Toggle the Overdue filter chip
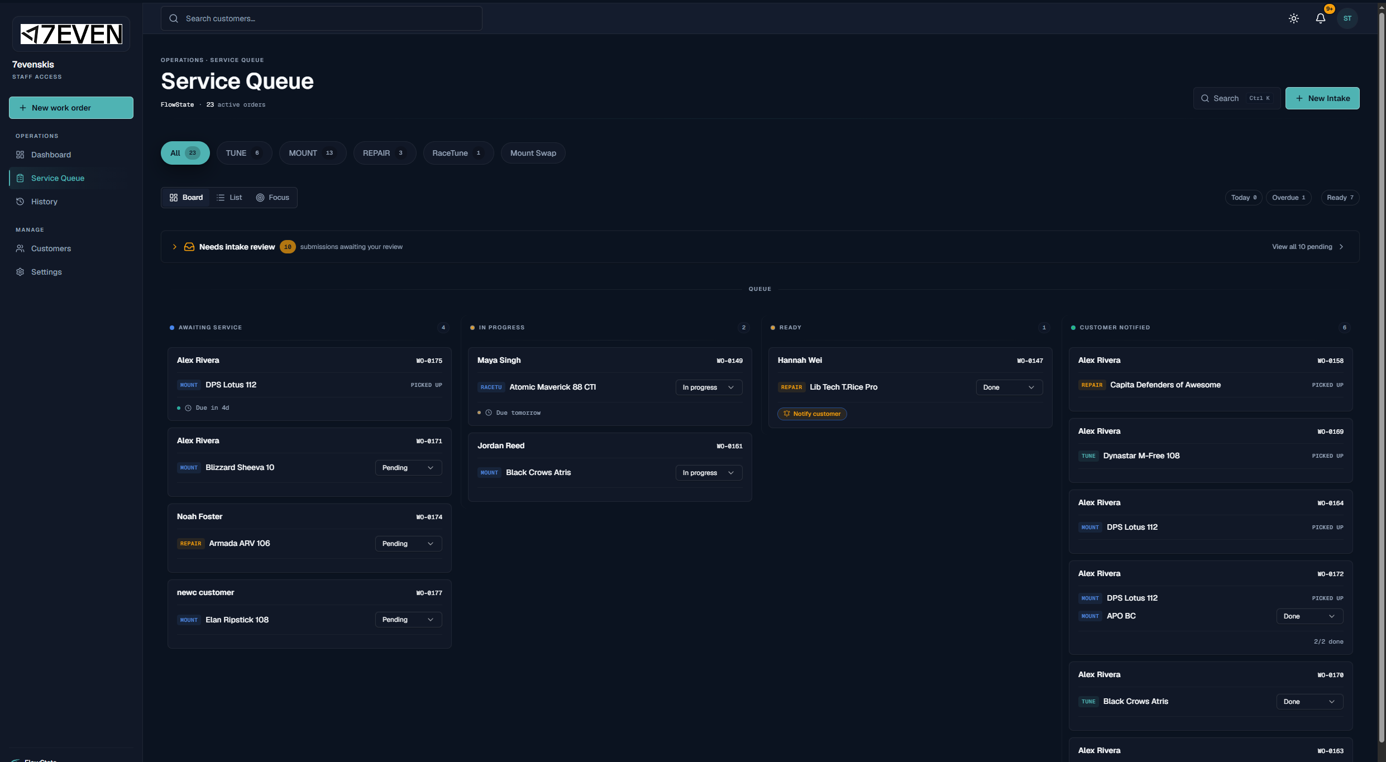Screen dimensions: 1386x762 1289,198
